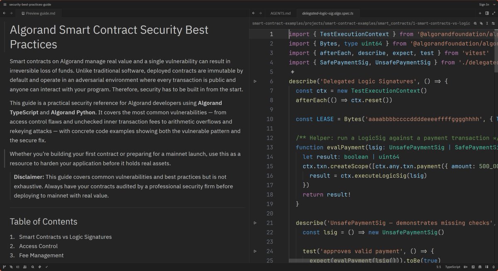Click 'afterEach' call on line 8
Viewport: 498px width, 271px height.
(x=311, y=100)
